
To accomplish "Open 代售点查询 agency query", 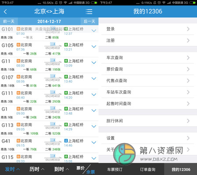I will [x=148, y=80].
